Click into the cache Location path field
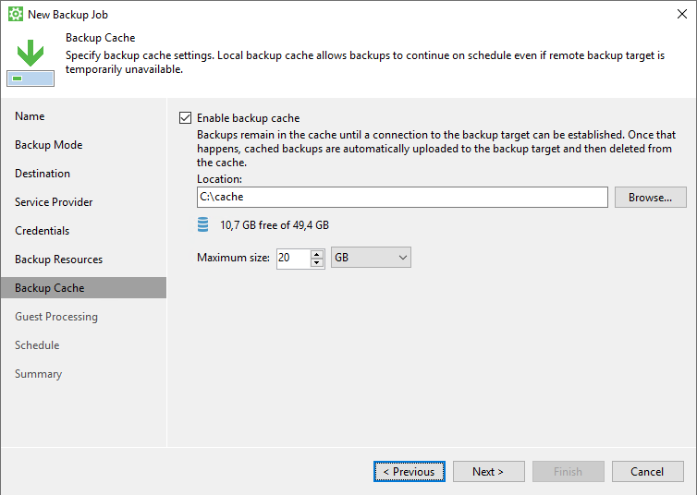The width and height of the screenshot is (697, 495). tap(402, 197)
